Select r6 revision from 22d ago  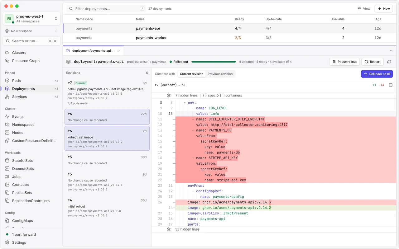click(x=107, y=117)
